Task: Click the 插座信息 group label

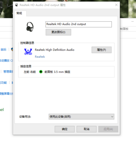Action: tap(26, 66)
